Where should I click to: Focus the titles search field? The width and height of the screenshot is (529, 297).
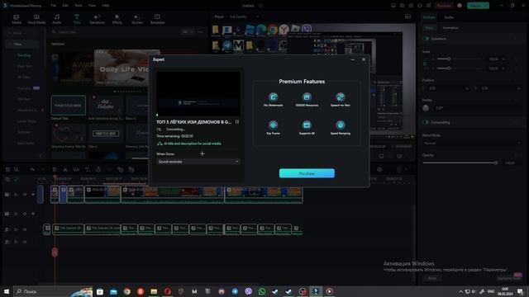[115, 32]
